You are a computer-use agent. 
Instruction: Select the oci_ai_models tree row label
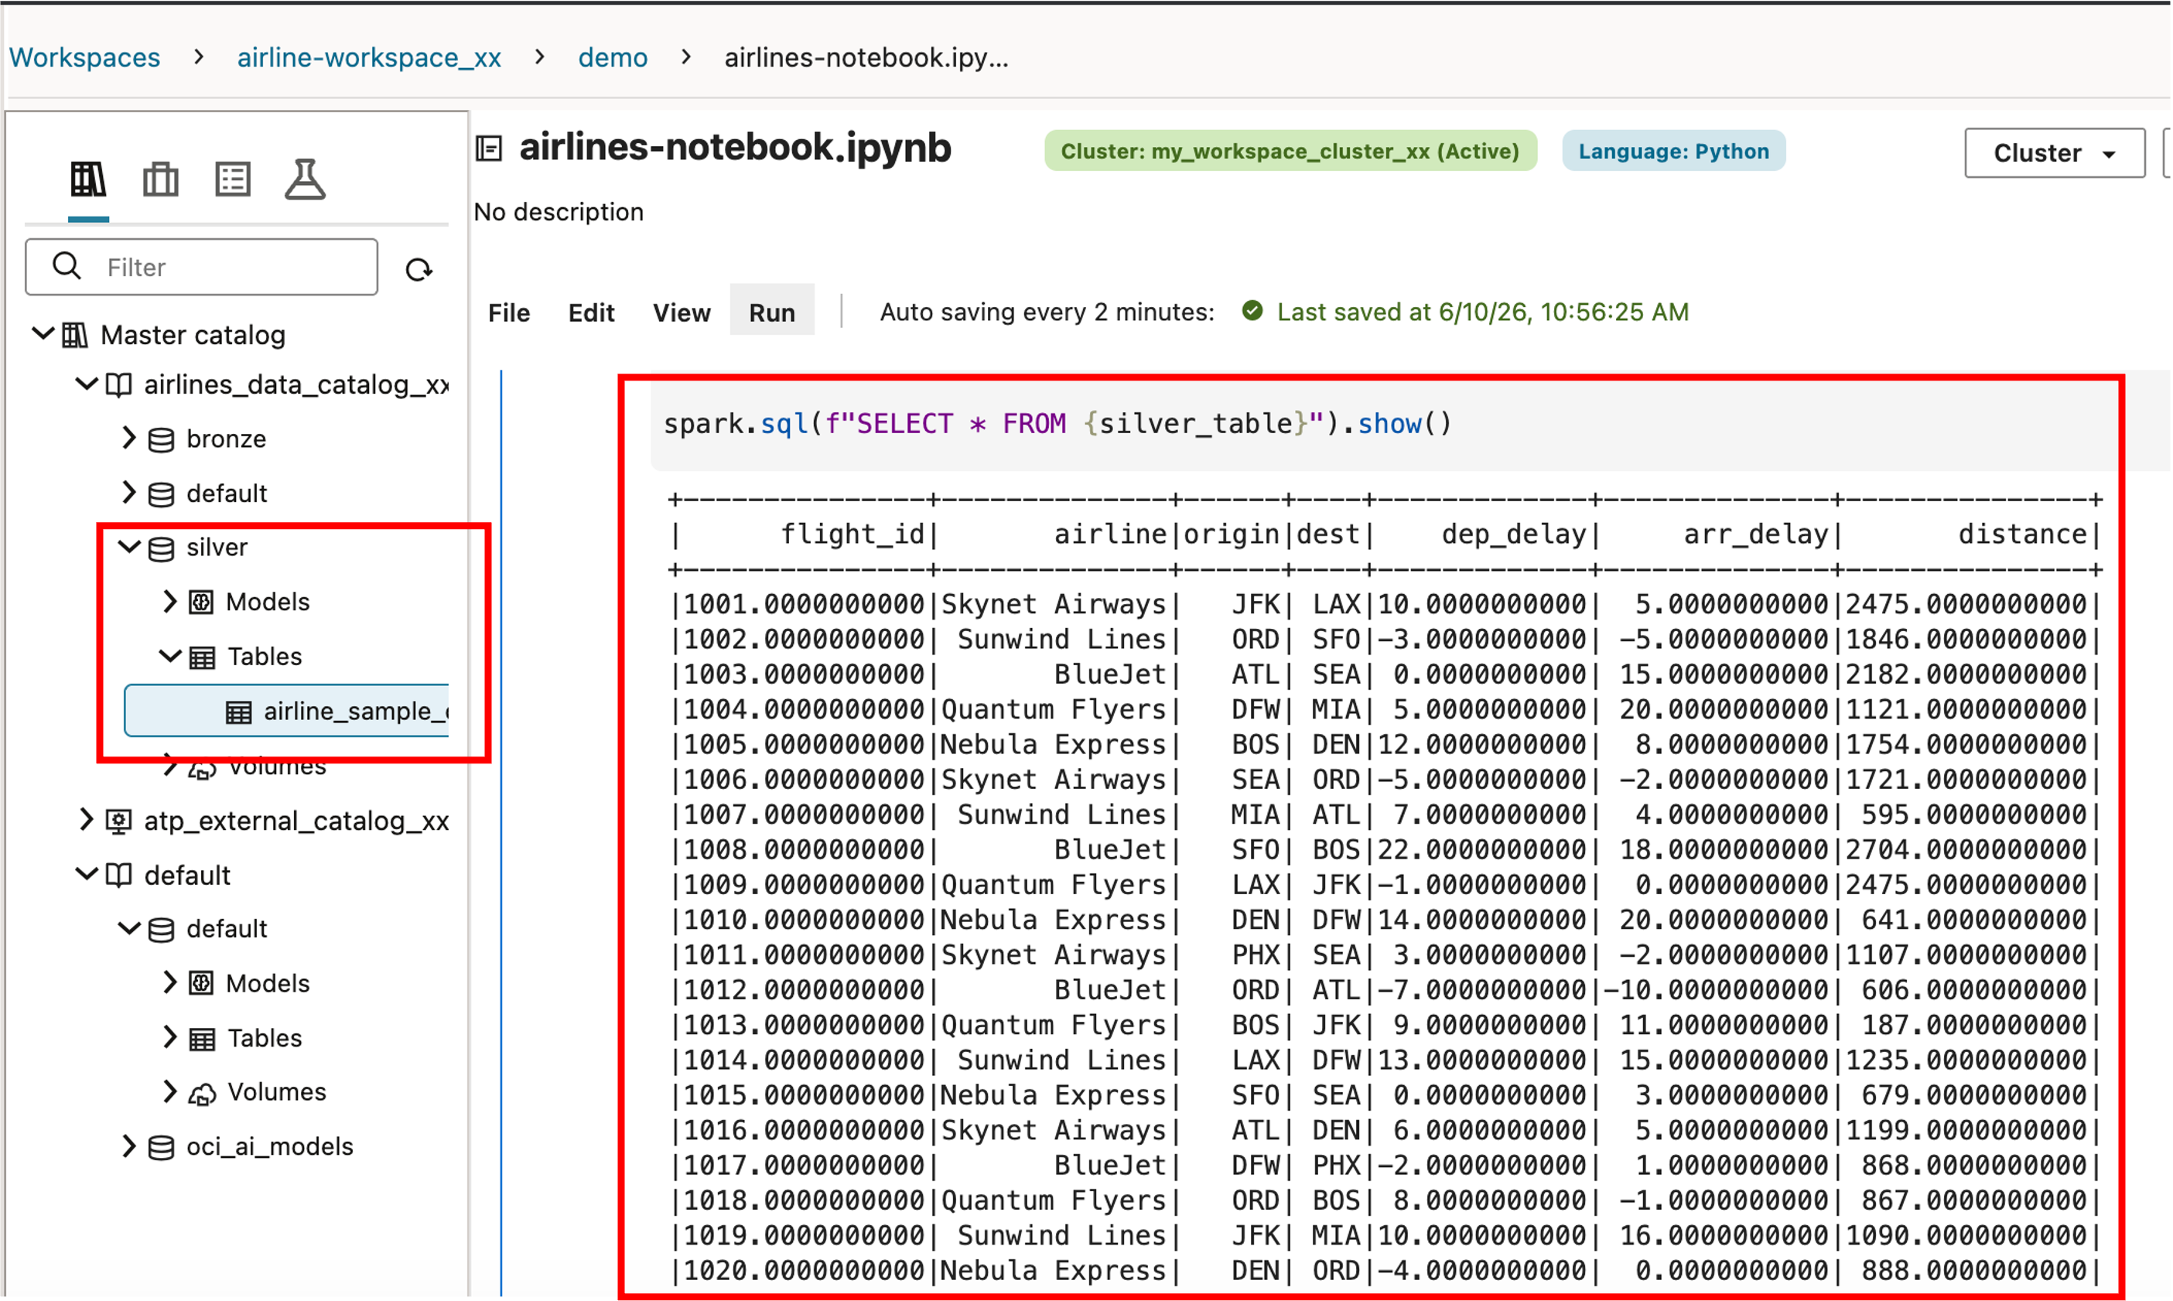point(269,1148)
